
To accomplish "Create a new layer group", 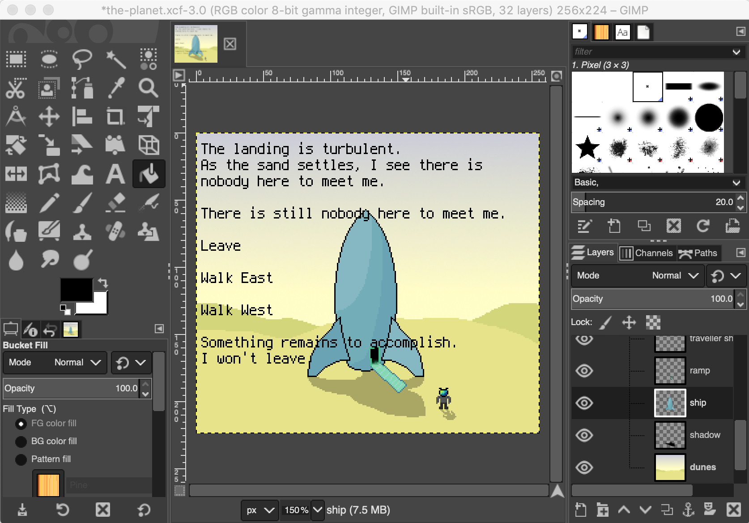I will coord(602,510).
